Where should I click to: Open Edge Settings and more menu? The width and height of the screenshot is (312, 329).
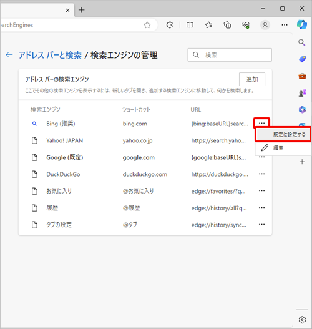(x=285, y=25)
